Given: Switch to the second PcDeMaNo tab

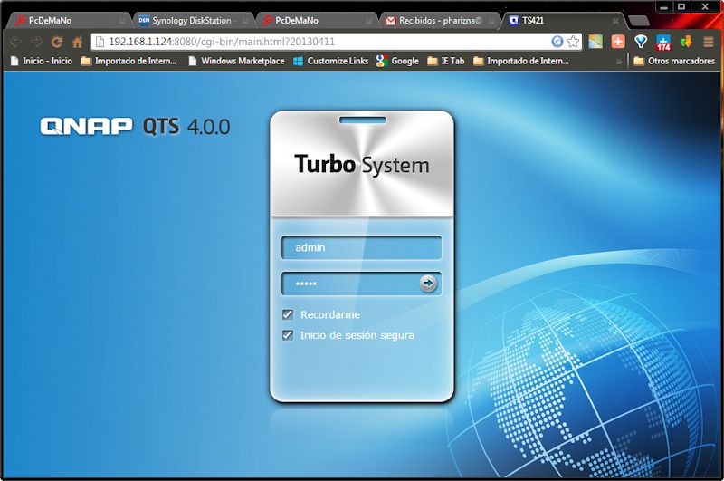Looking at the screenshot, I should (316, 21).
